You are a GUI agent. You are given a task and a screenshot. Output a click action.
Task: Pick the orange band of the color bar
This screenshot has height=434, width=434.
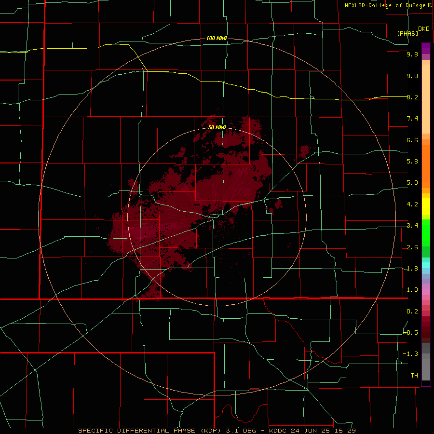[426, 167]
